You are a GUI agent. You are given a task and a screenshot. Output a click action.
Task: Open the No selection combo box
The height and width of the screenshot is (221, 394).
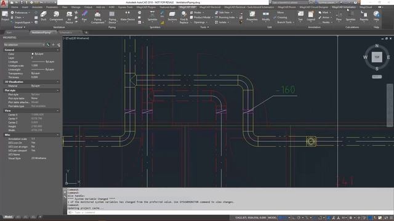[24, 45]
